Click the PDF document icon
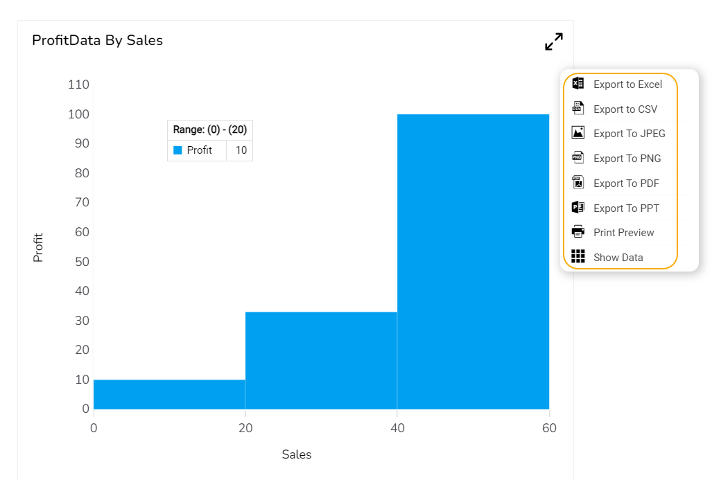Screen dimensions: 721x480 pyautogui.click(x=578, y=183)
